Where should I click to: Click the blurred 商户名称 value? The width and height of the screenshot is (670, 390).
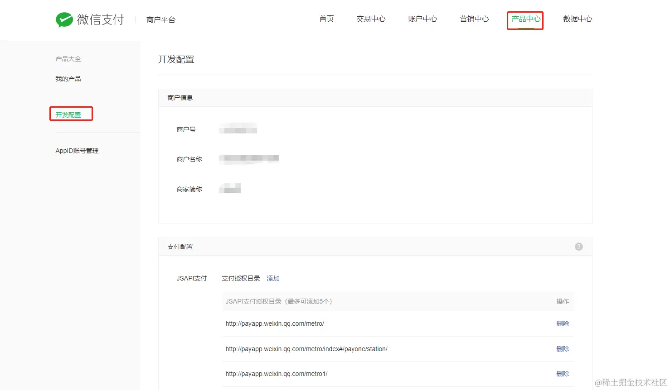249,159
